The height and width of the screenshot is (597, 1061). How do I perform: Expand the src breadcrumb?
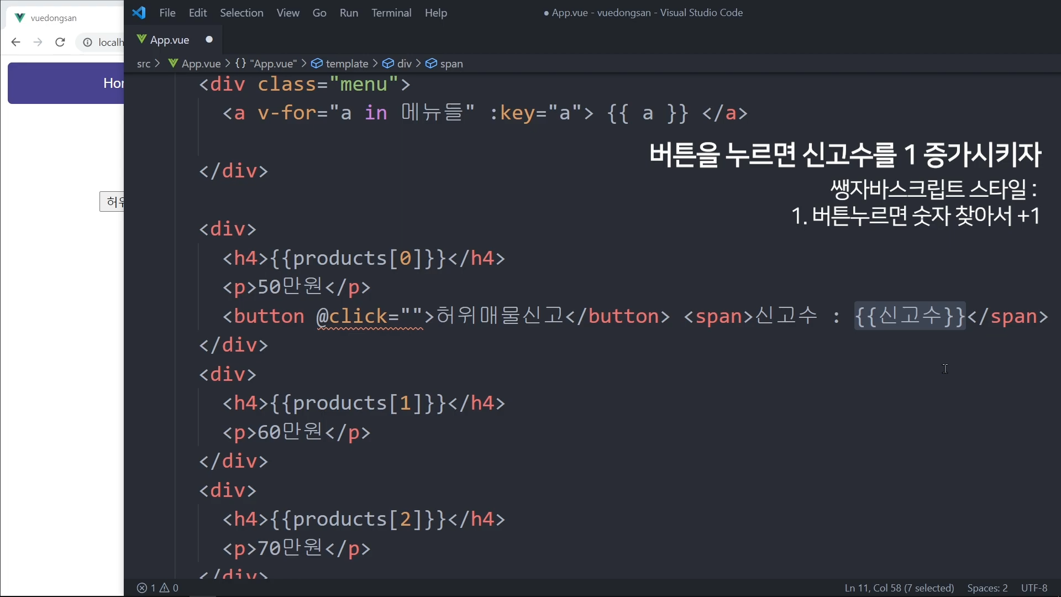(144, 64)
